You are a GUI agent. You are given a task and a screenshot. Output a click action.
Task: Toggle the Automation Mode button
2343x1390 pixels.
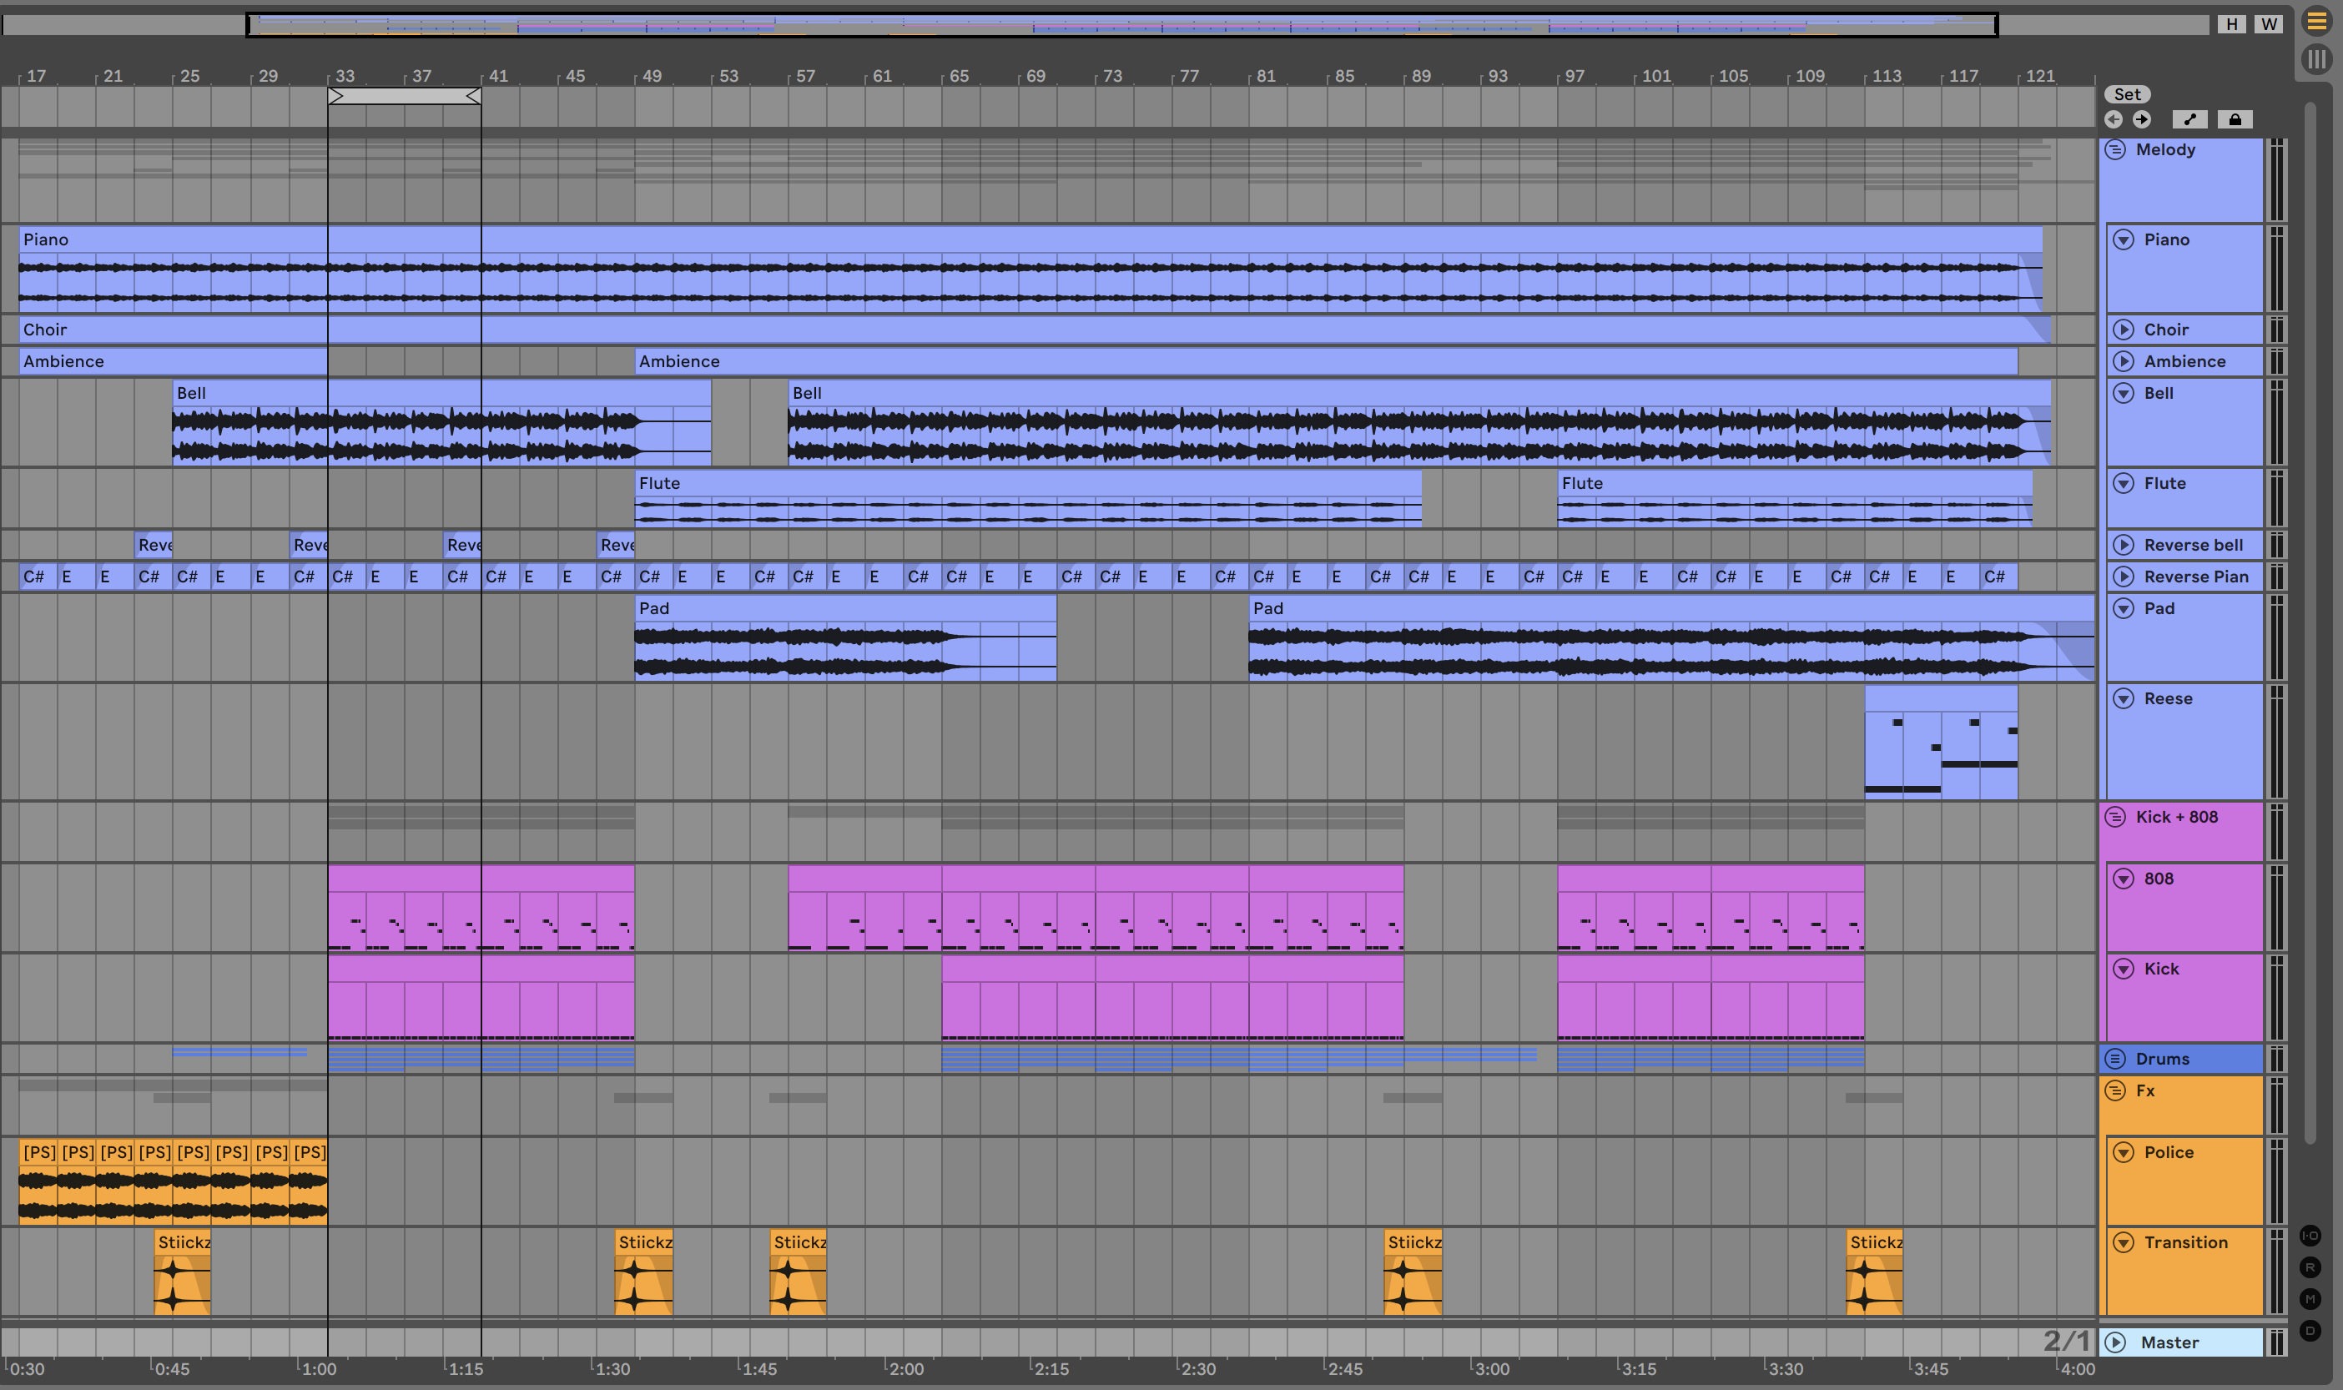click(2189, 119)
